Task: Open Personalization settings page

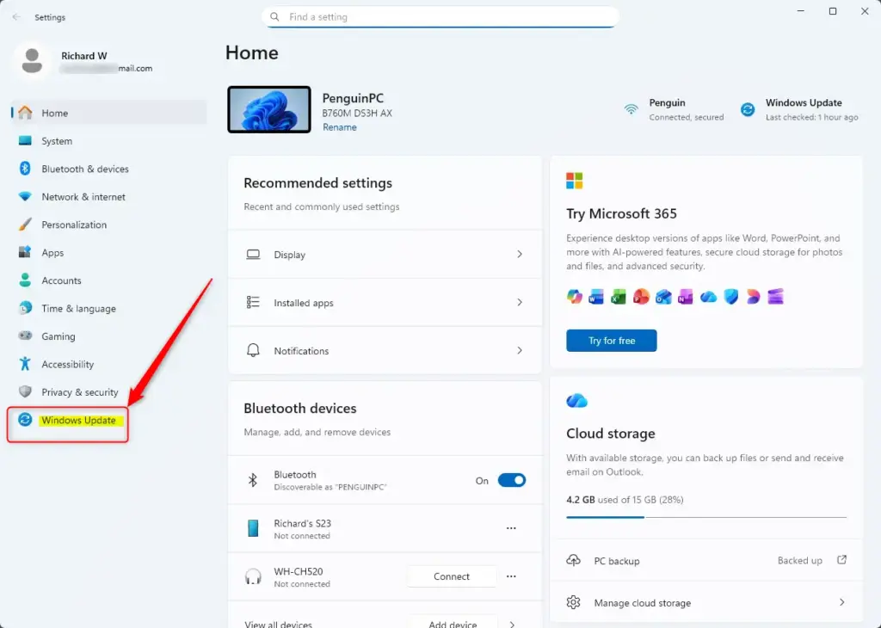Action: (x=109, y=225)
